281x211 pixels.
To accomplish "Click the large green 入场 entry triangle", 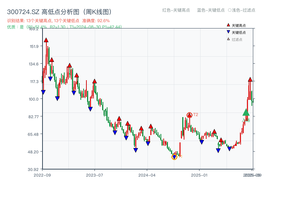I will [x=246, y=112].
